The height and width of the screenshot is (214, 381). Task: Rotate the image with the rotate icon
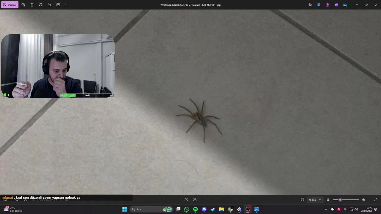click(x=23, y=5)
